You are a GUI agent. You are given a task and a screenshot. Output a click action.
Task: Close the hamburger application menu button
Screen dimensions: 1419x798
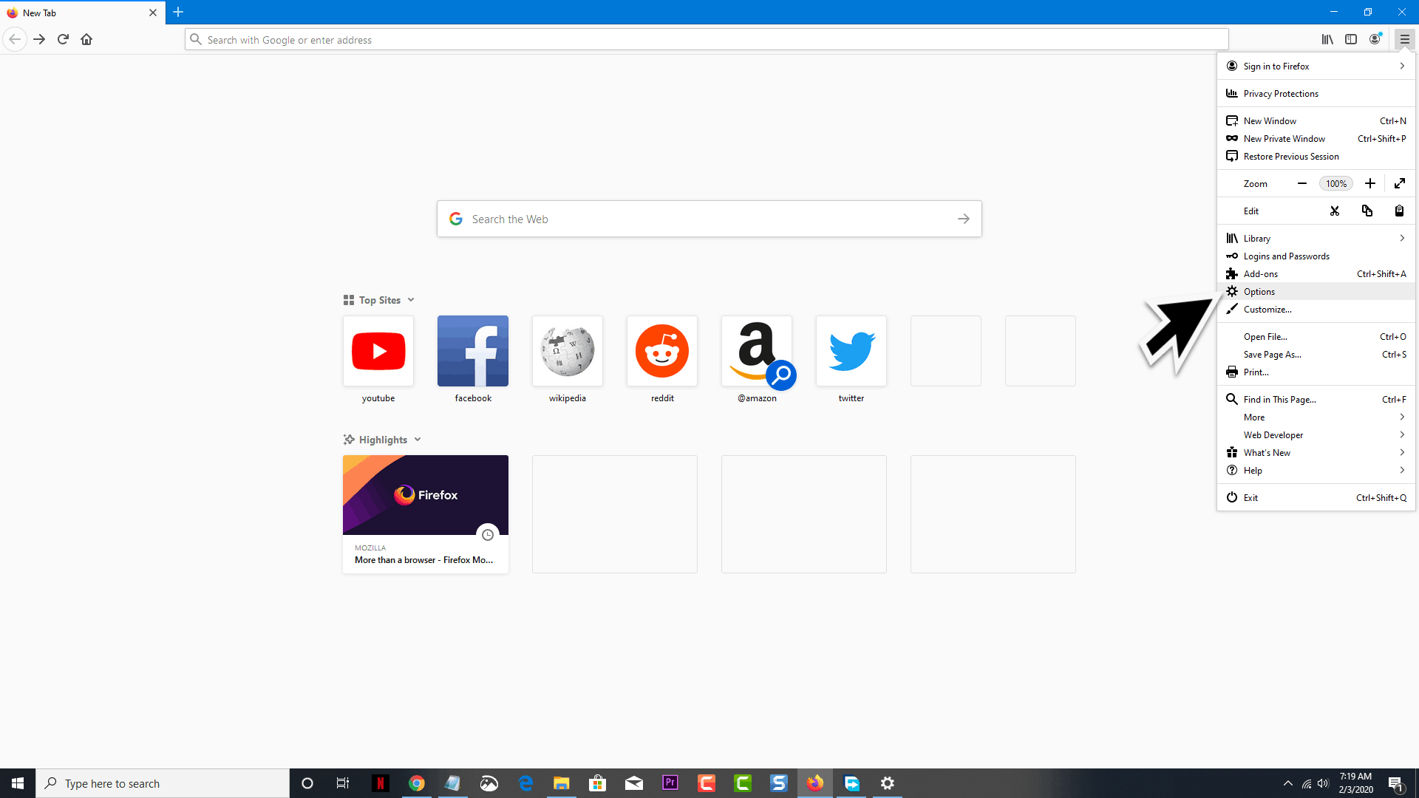pos(1404,39)
